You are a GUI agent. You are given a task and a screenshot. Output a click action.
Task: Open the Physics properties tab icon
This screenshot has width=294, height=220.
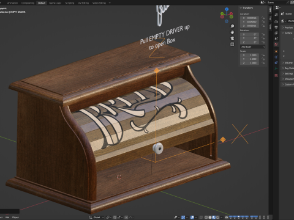click(276, 57)
